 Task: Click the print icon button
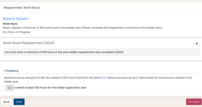click(197, 43)
